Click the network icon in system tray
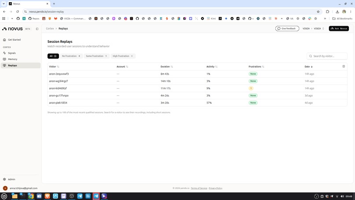The image size is (355, 200). (x=337, y=196)
